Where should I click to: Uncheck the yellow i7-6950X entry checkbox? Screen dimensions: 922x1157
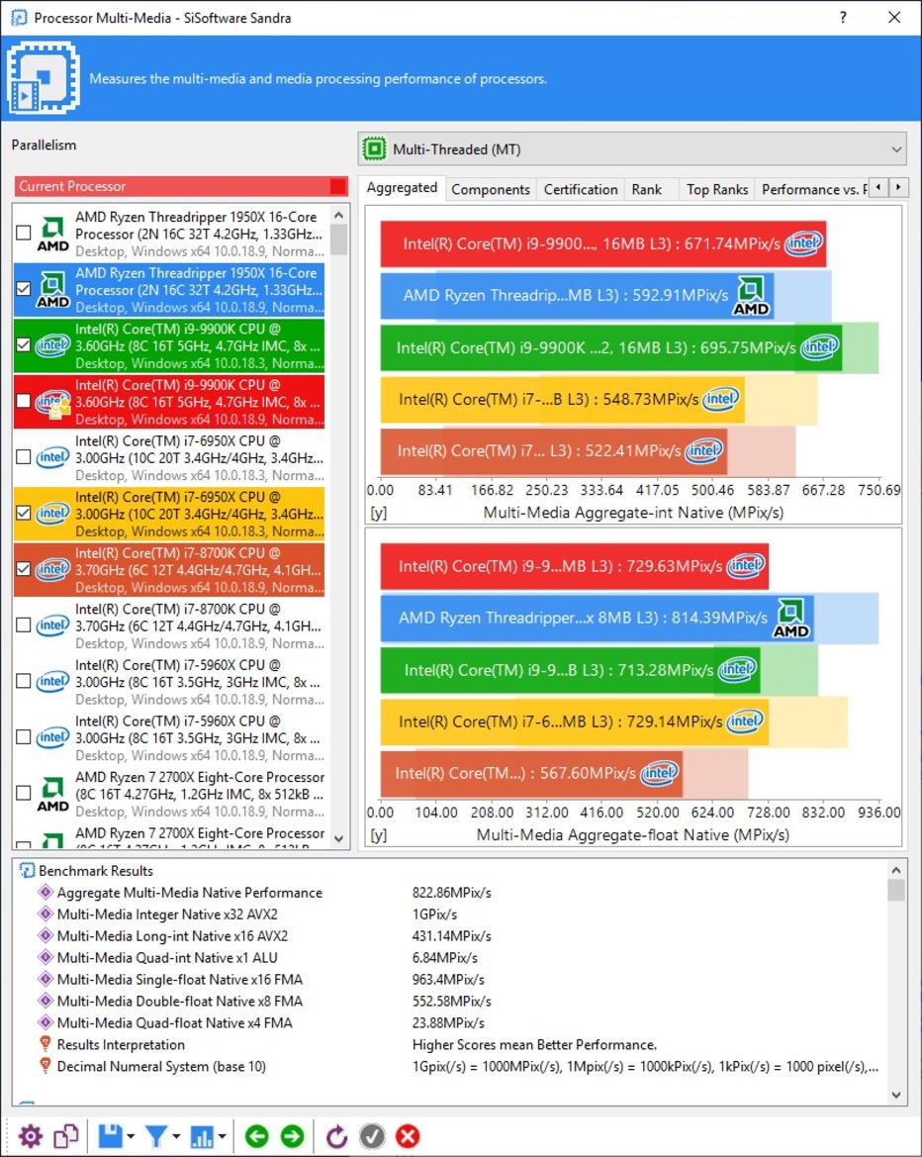[24, 513]
